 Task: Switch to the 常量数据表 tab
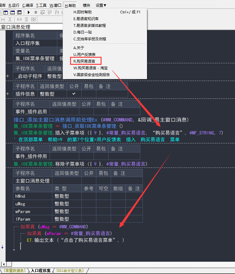[x=15, y=271]
